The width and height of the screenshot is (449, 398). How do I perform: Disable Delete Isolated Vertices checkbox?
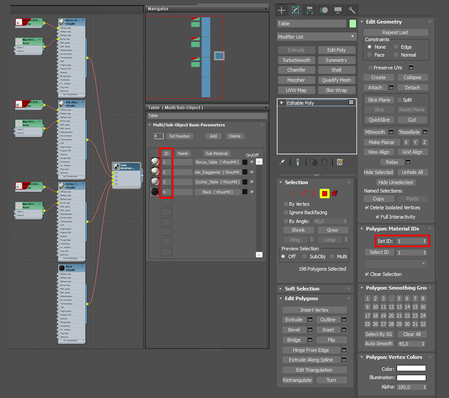367,208
